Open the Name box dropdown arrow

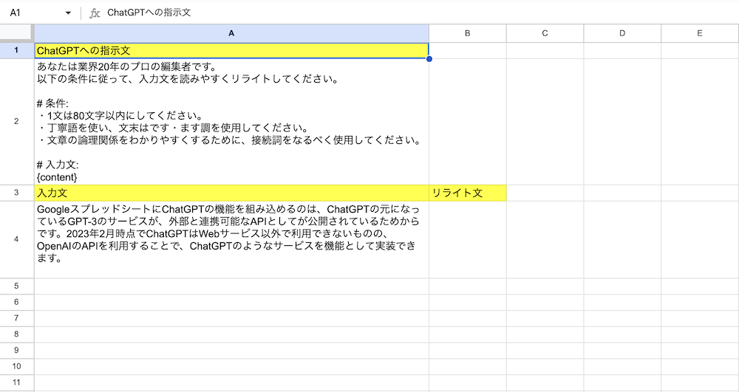(68, 13)
